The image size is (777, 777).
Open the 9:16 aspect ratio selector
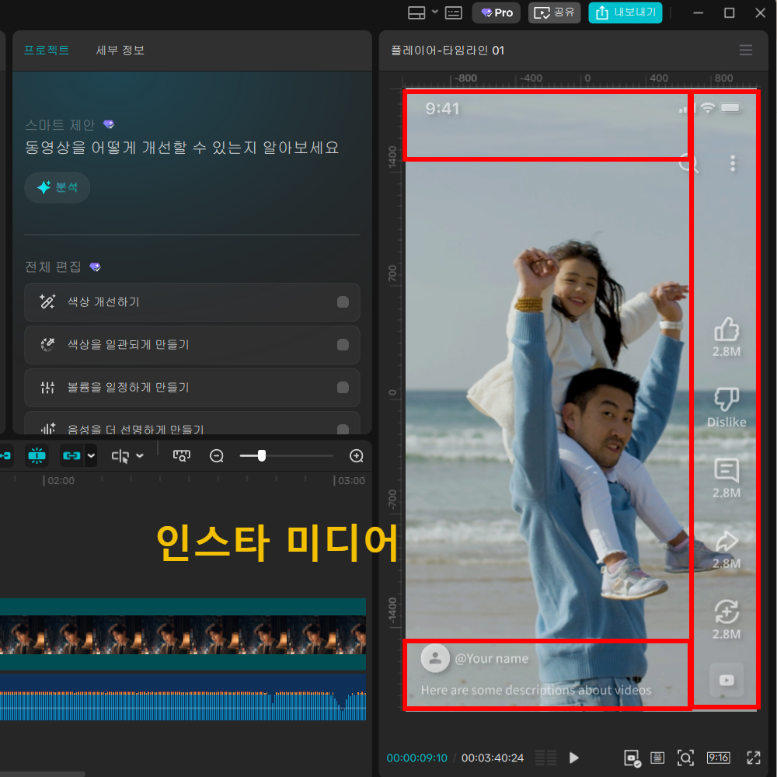tap(718, 758)
